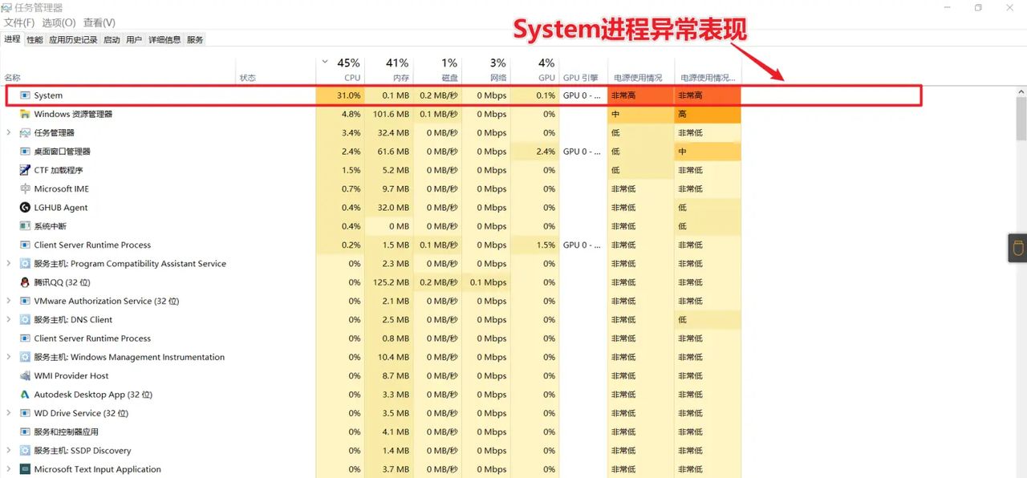Click the System process icon
The height and width of the screenshot is (478, 1027).
(x=24, y=95)
